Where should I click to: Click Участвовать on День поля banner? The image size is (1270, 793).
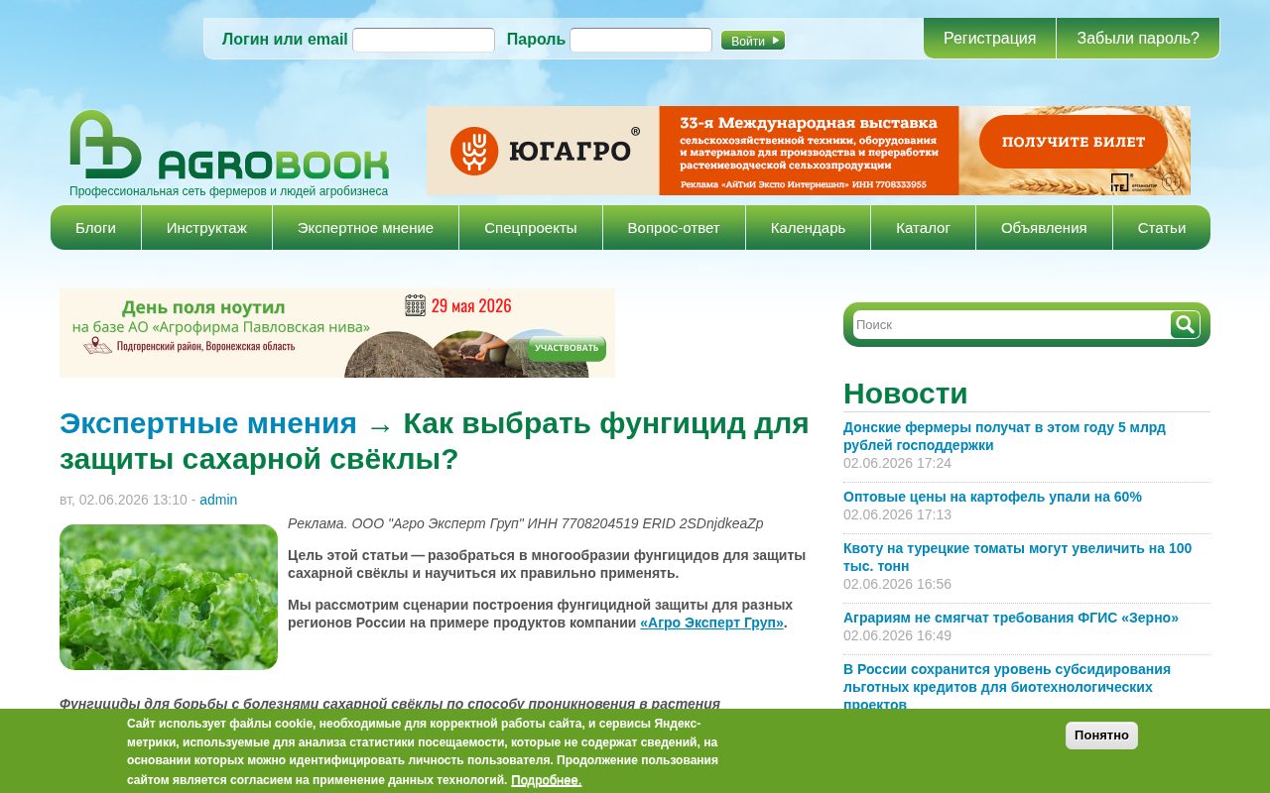[x=567, y=348]
